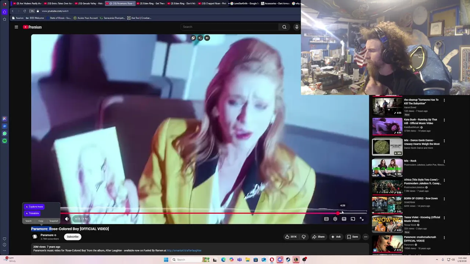Open the Windows Start menu
This screenshot has height=264, width=470.
[x=166, y=260]
